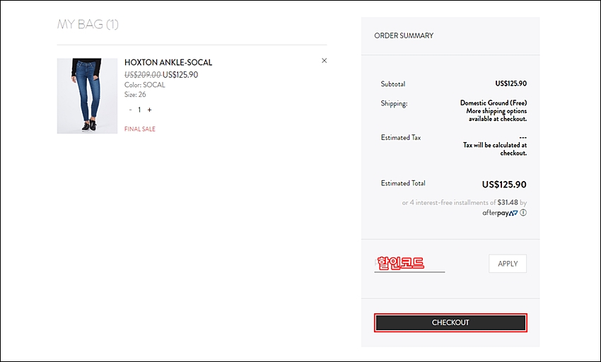Open the HOXTON ANKLE-SOCAL product title
This screenshot has width=601, height=362.
click(168, 62)
